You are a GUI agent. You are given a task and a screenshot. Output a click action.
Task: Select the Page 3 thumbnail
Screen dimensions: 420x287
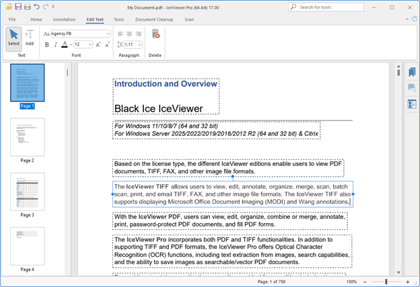coord(28,192)
